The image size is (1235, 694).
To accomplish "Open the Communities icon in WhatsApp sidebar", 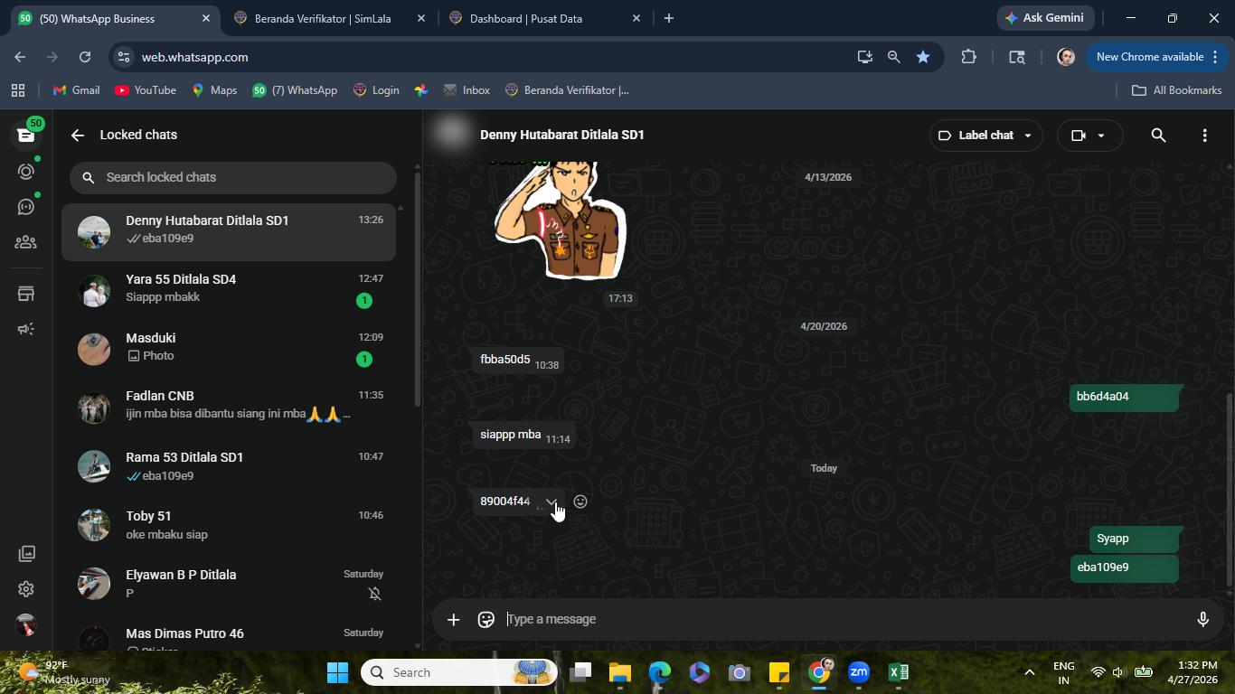I will (x=26, y=242).
